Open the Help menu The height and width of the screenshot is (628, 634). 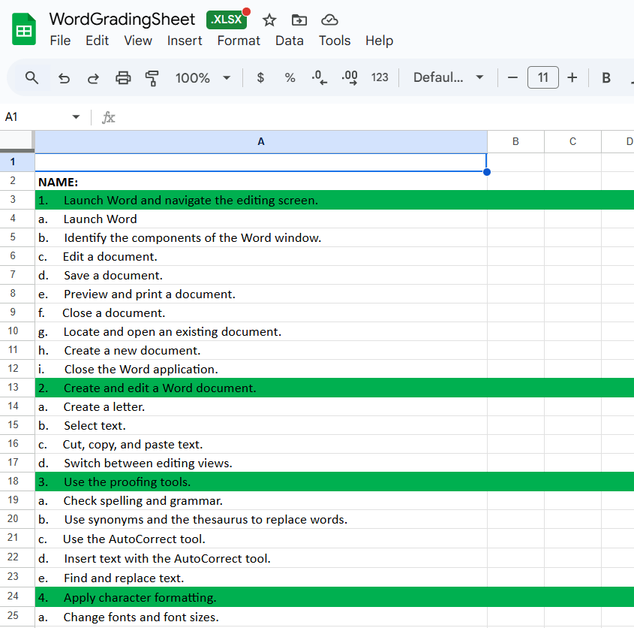coord(379,41)
